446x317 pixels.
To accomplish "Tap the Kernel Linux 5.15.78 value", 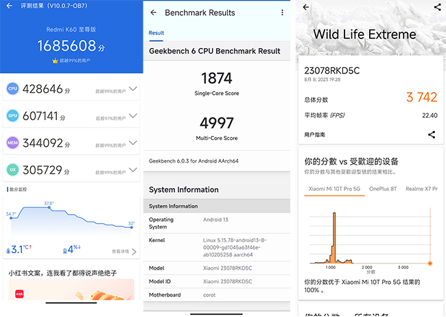I will tap(235, 248).
